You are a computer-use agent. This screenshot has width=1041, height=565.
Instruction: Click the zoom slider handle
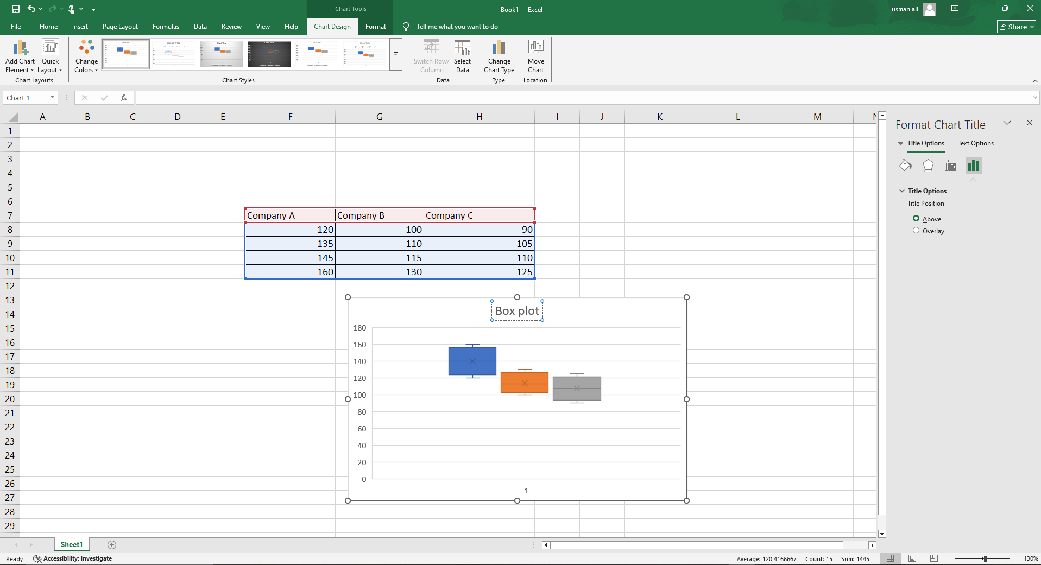click(985, 558)
